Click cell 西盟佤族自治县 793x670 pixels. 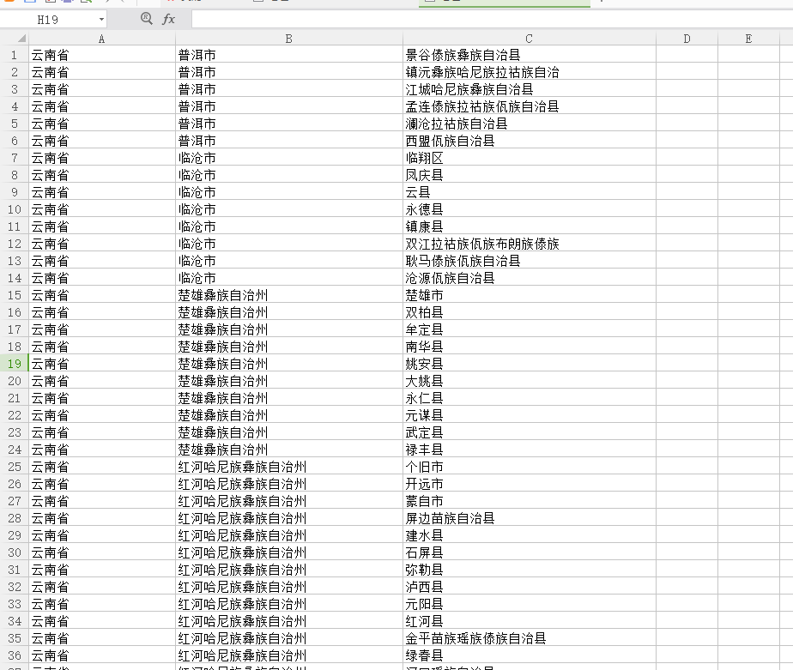[x=529, y=141]
